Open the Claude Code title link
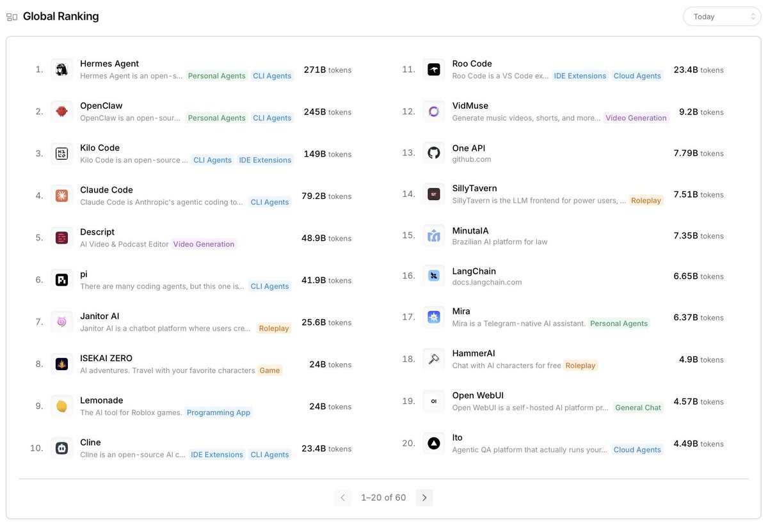The width and height of the screenshot is (768, 523). [106, 190]
